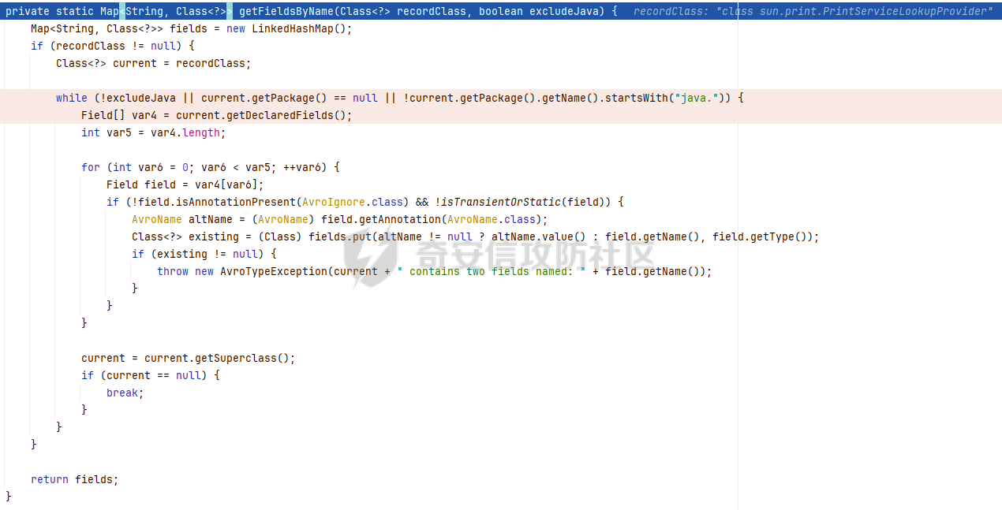Click the return fields statement
The image size is (1002, 510).
[74, 479]
